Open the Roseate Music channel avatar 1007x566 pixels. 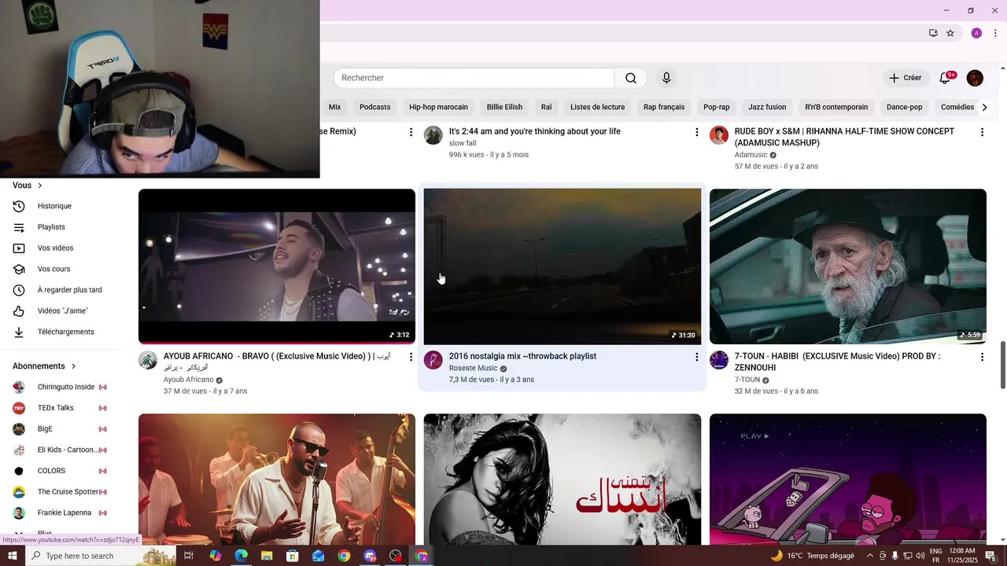pyautogui.click(x=433, y=360)
